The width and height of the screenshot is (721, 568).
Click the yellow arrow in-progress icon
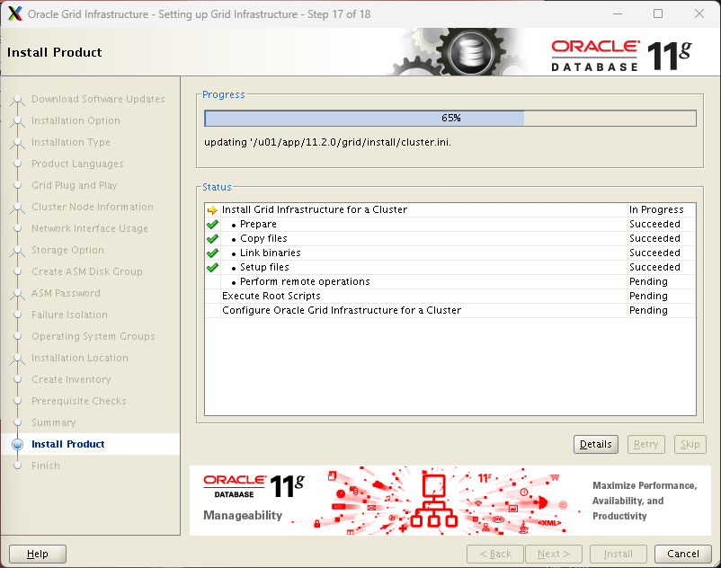tap(212, 210)
